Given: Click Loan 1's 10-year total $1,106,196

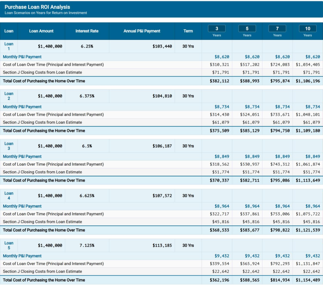Looking at the screenshot, I should (308, 81).
